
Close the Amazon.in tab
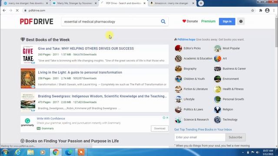193,3
